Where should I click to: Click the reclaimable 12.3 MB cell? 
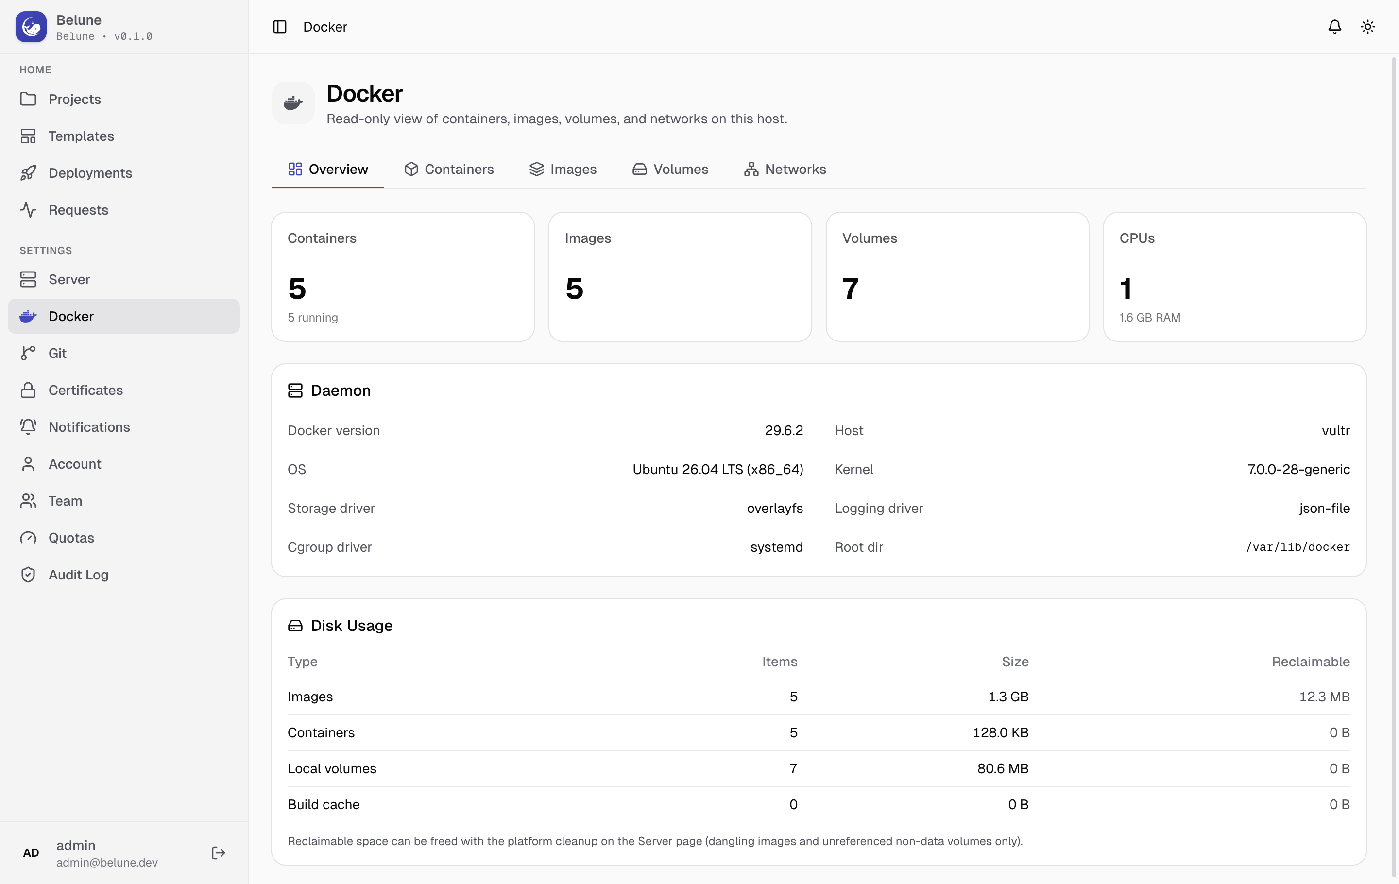pyautogui.click(x=1324, y=697)
